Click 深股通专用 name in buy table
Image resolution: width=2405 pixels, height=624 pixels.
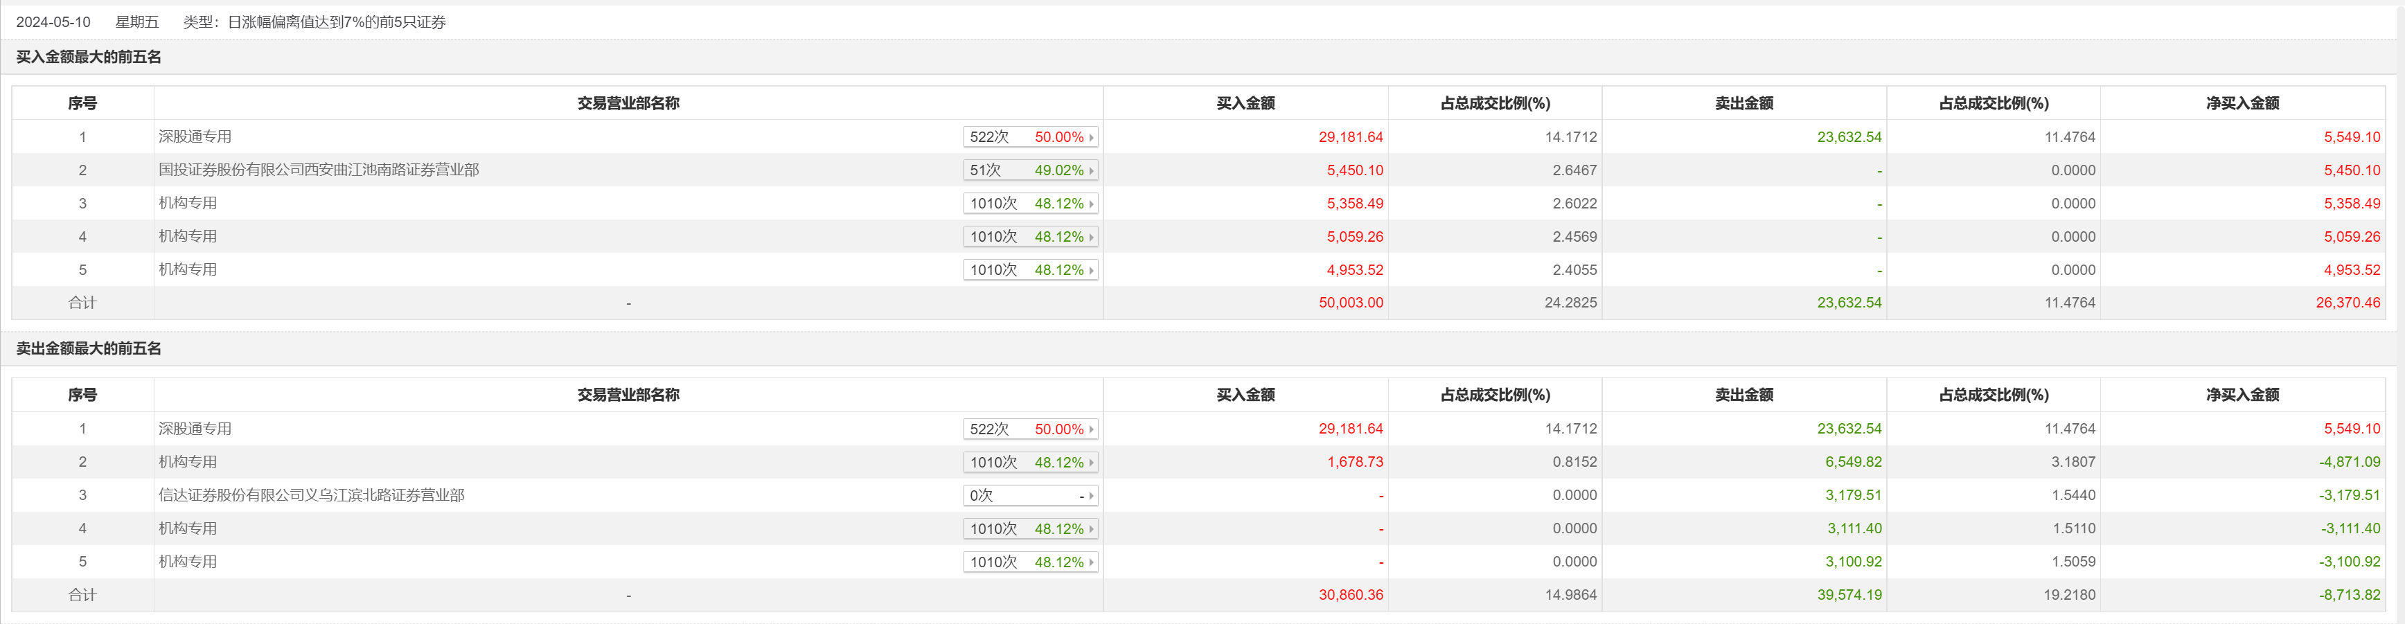(x=194, y=136)
